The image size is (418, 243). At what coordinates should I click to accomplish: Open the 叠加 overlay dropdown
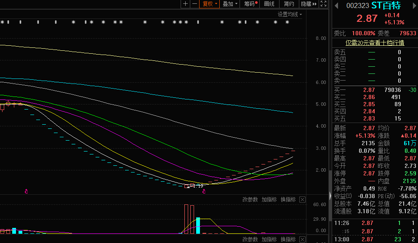[230, 4]
